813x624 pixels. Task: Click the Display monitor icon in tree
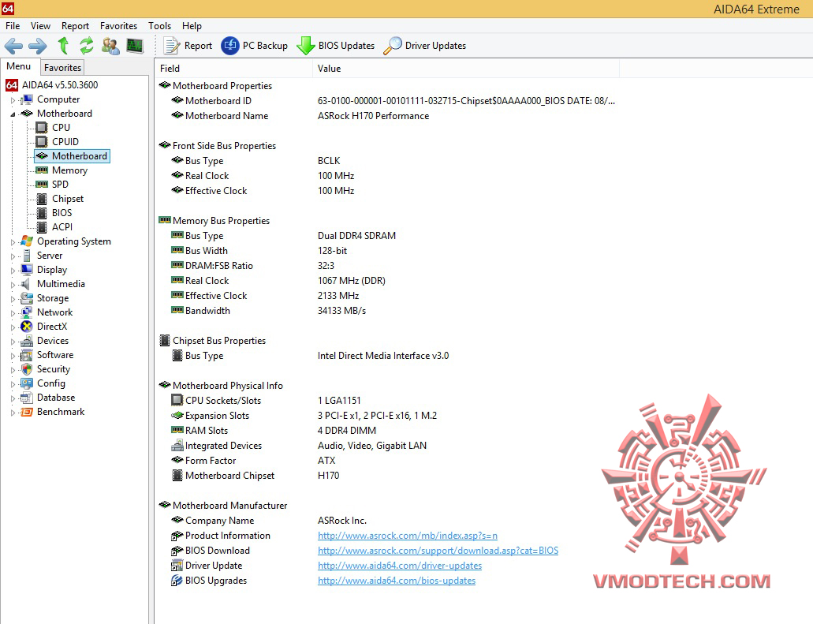point(27,270)
